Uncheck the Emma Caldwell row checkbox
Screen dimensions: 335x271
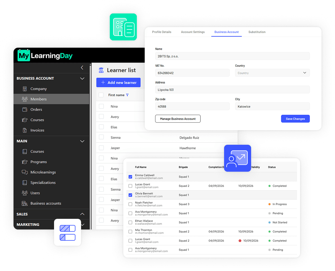click(130, 177)
